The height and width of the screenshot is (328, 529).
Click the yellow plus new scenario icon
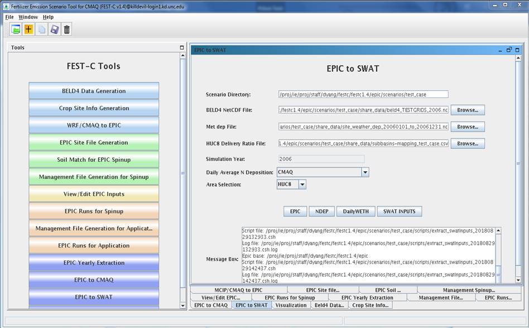[28, 30]
